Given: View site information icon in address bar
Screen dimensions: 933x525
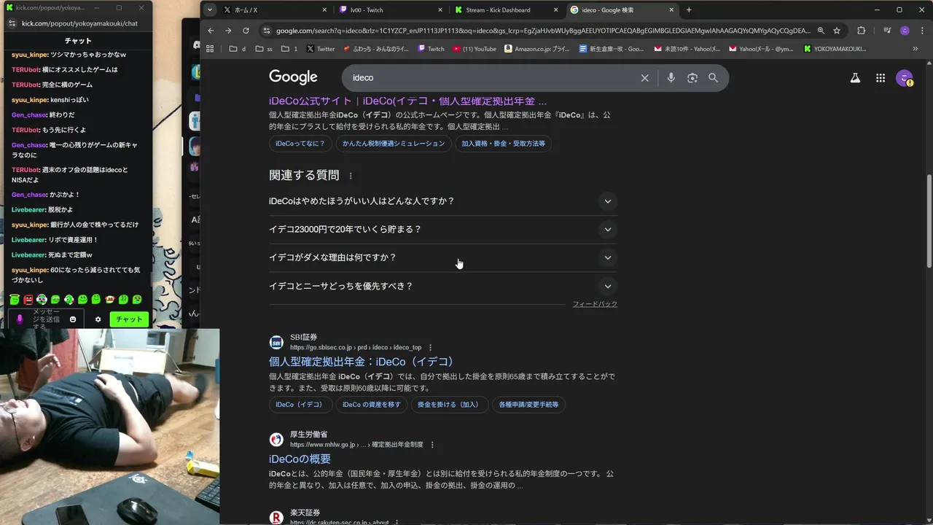Looking at the screenshot, I should 267,31.
